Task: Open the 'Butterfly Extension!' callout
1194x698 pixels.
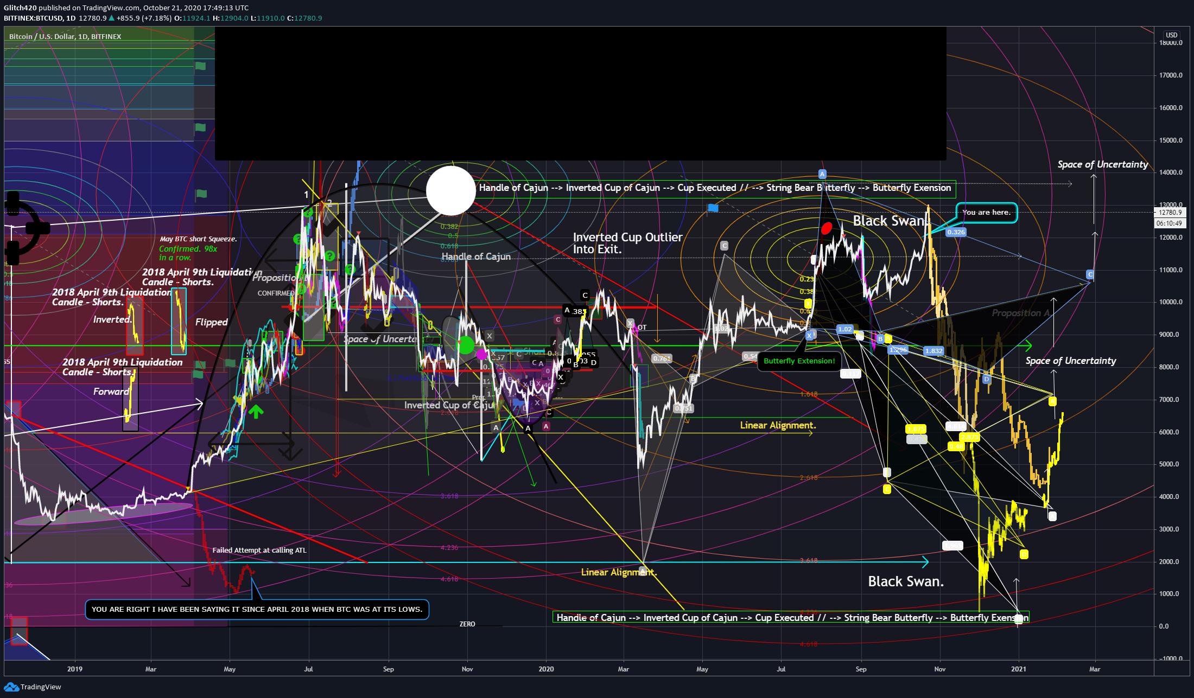Action: click(799, 361)
